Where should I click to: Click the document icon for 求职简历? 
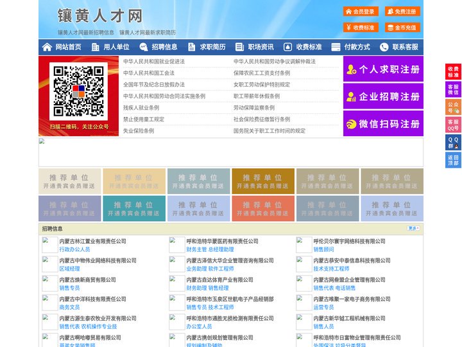point(191,47)
